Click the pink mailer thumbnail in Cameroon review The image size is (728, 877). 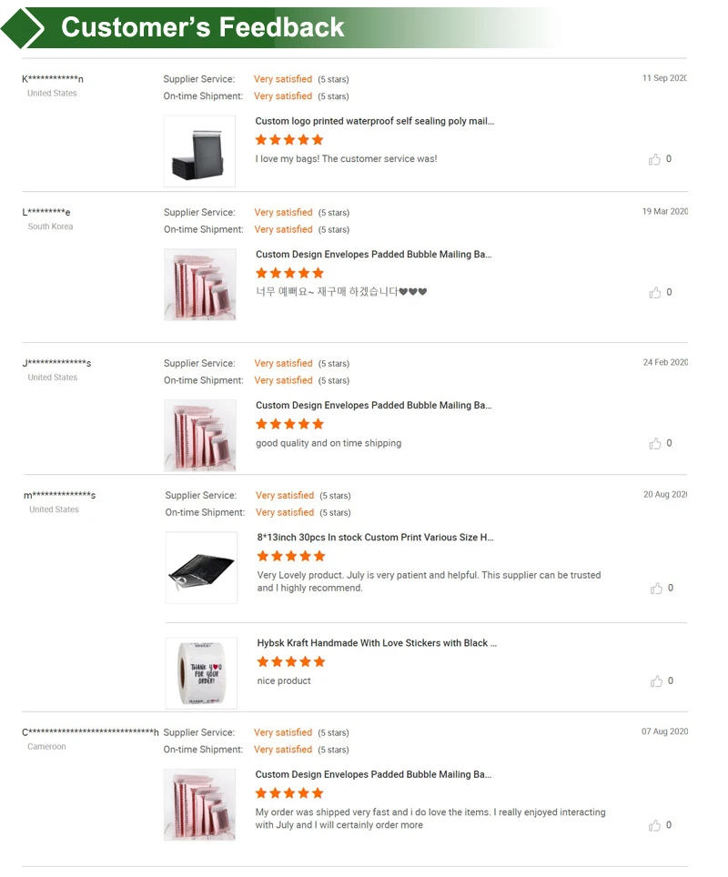click(199, 805)
